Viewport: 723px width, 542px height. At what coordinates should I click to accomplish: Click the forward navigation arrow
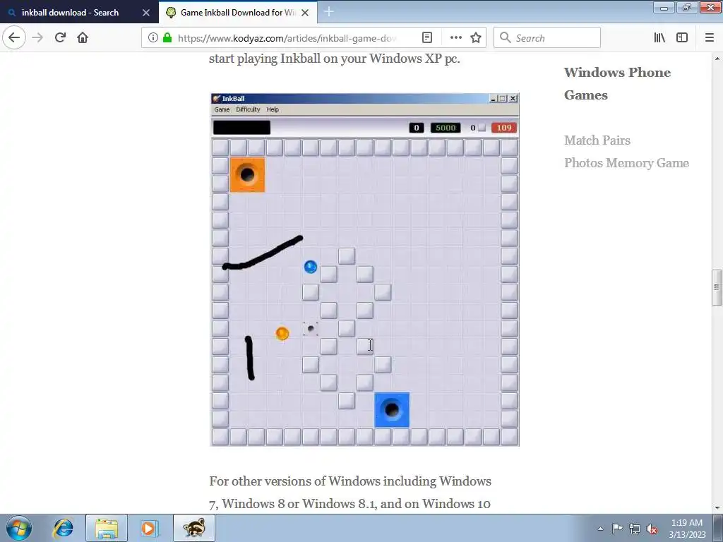(x=38, y=38)
